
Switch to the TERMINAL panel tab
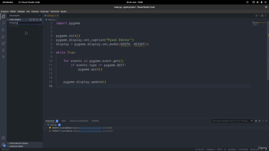click(x=95, y=121)
